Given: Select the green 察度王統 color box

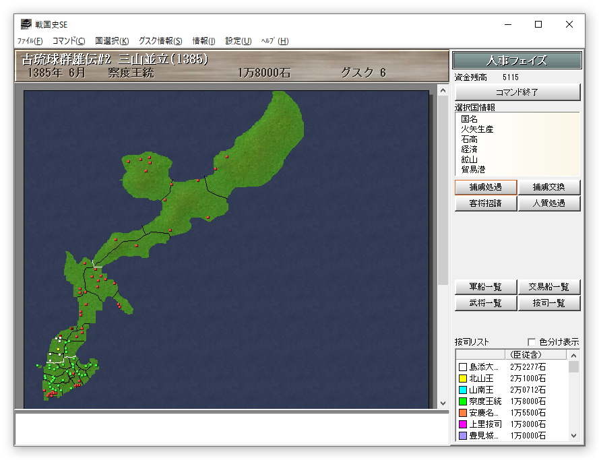Looking at the screenshot, I should tap(463, 401).
